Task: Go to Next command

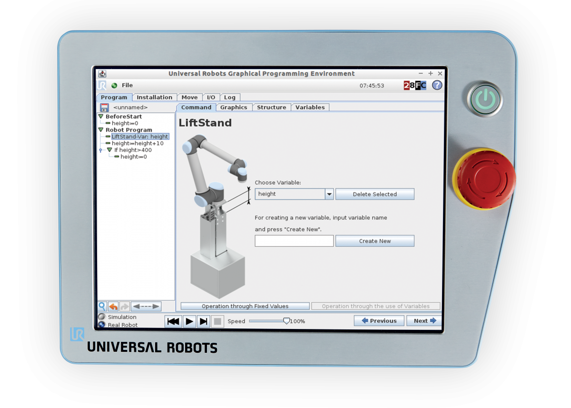Action: pos(424,321)
